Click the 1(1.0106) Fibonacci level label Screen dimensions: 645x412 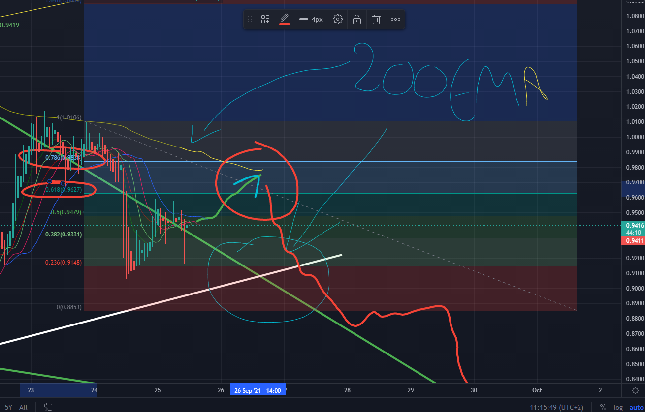(x=69, y=118)
